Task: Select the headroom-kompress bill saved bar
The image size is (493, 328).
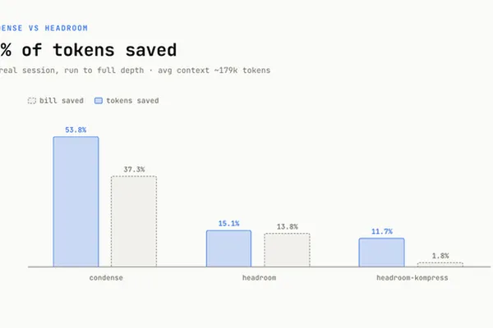Action: coord(440,265)
